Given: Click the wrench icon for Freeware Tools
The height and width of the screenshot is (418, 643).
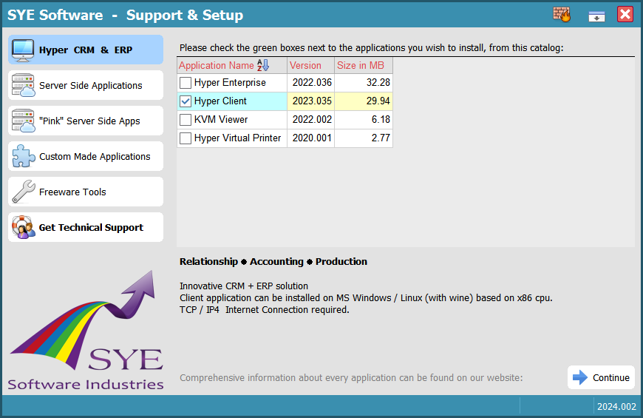Looking at the screenshot, I should coord(24,192).
